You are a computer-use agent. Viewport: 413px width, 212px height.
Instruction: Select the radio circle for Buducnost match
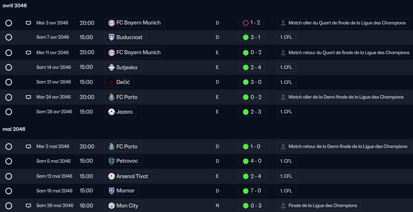(9, 37)
